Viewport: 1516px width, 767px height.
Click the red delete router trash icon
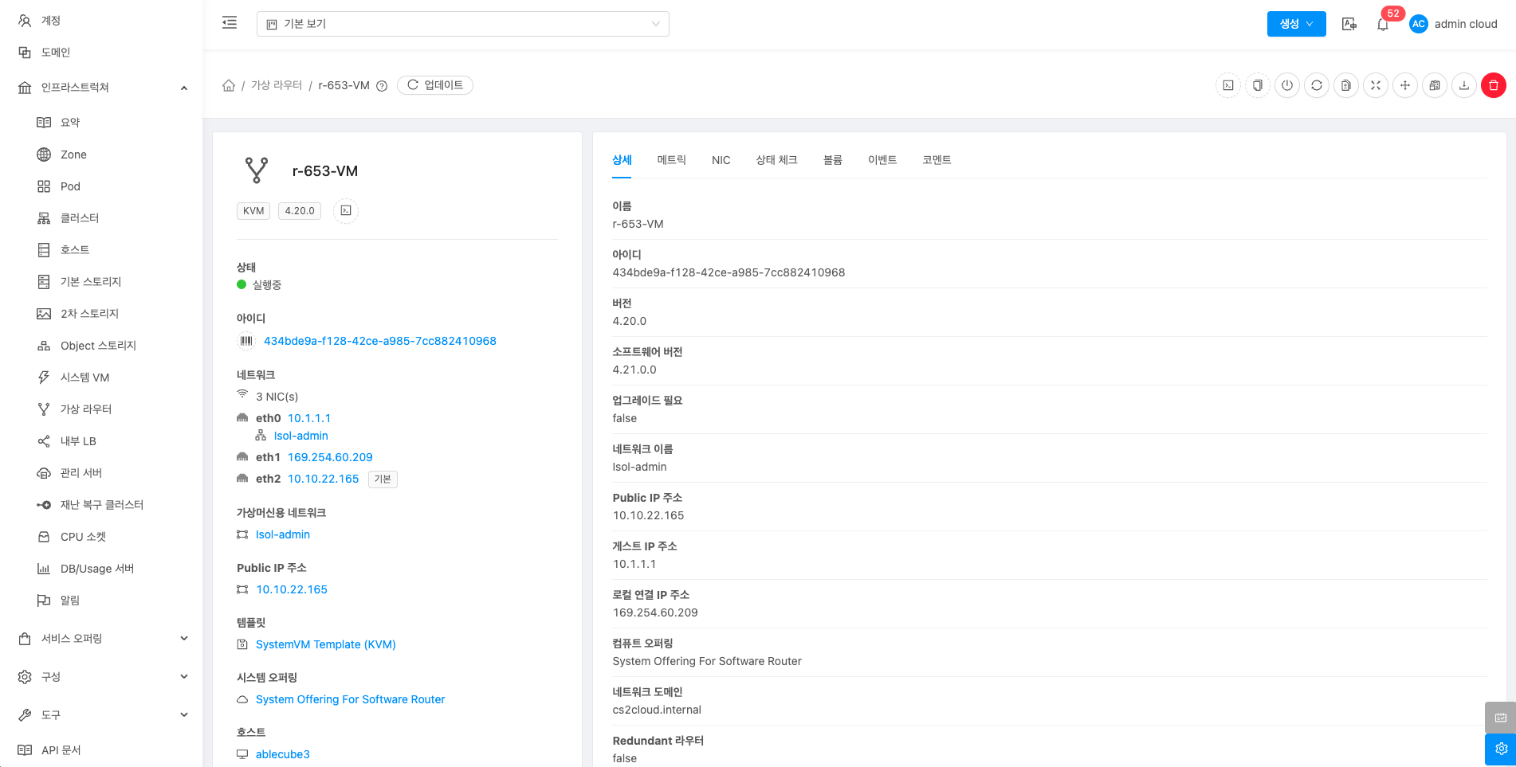1493,85
